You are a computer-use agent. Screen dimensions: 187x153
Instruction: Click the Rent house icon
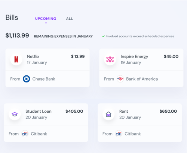click(x=108, y=114)
